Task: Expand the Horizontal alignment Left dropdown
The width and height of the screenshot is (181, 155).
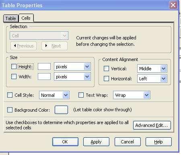Action: point(152,79)
